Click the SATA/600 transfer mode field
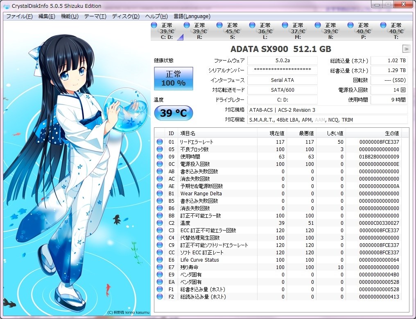Viewport: 416px width, 319px height. pyautogui.click(x=282, y=90)
